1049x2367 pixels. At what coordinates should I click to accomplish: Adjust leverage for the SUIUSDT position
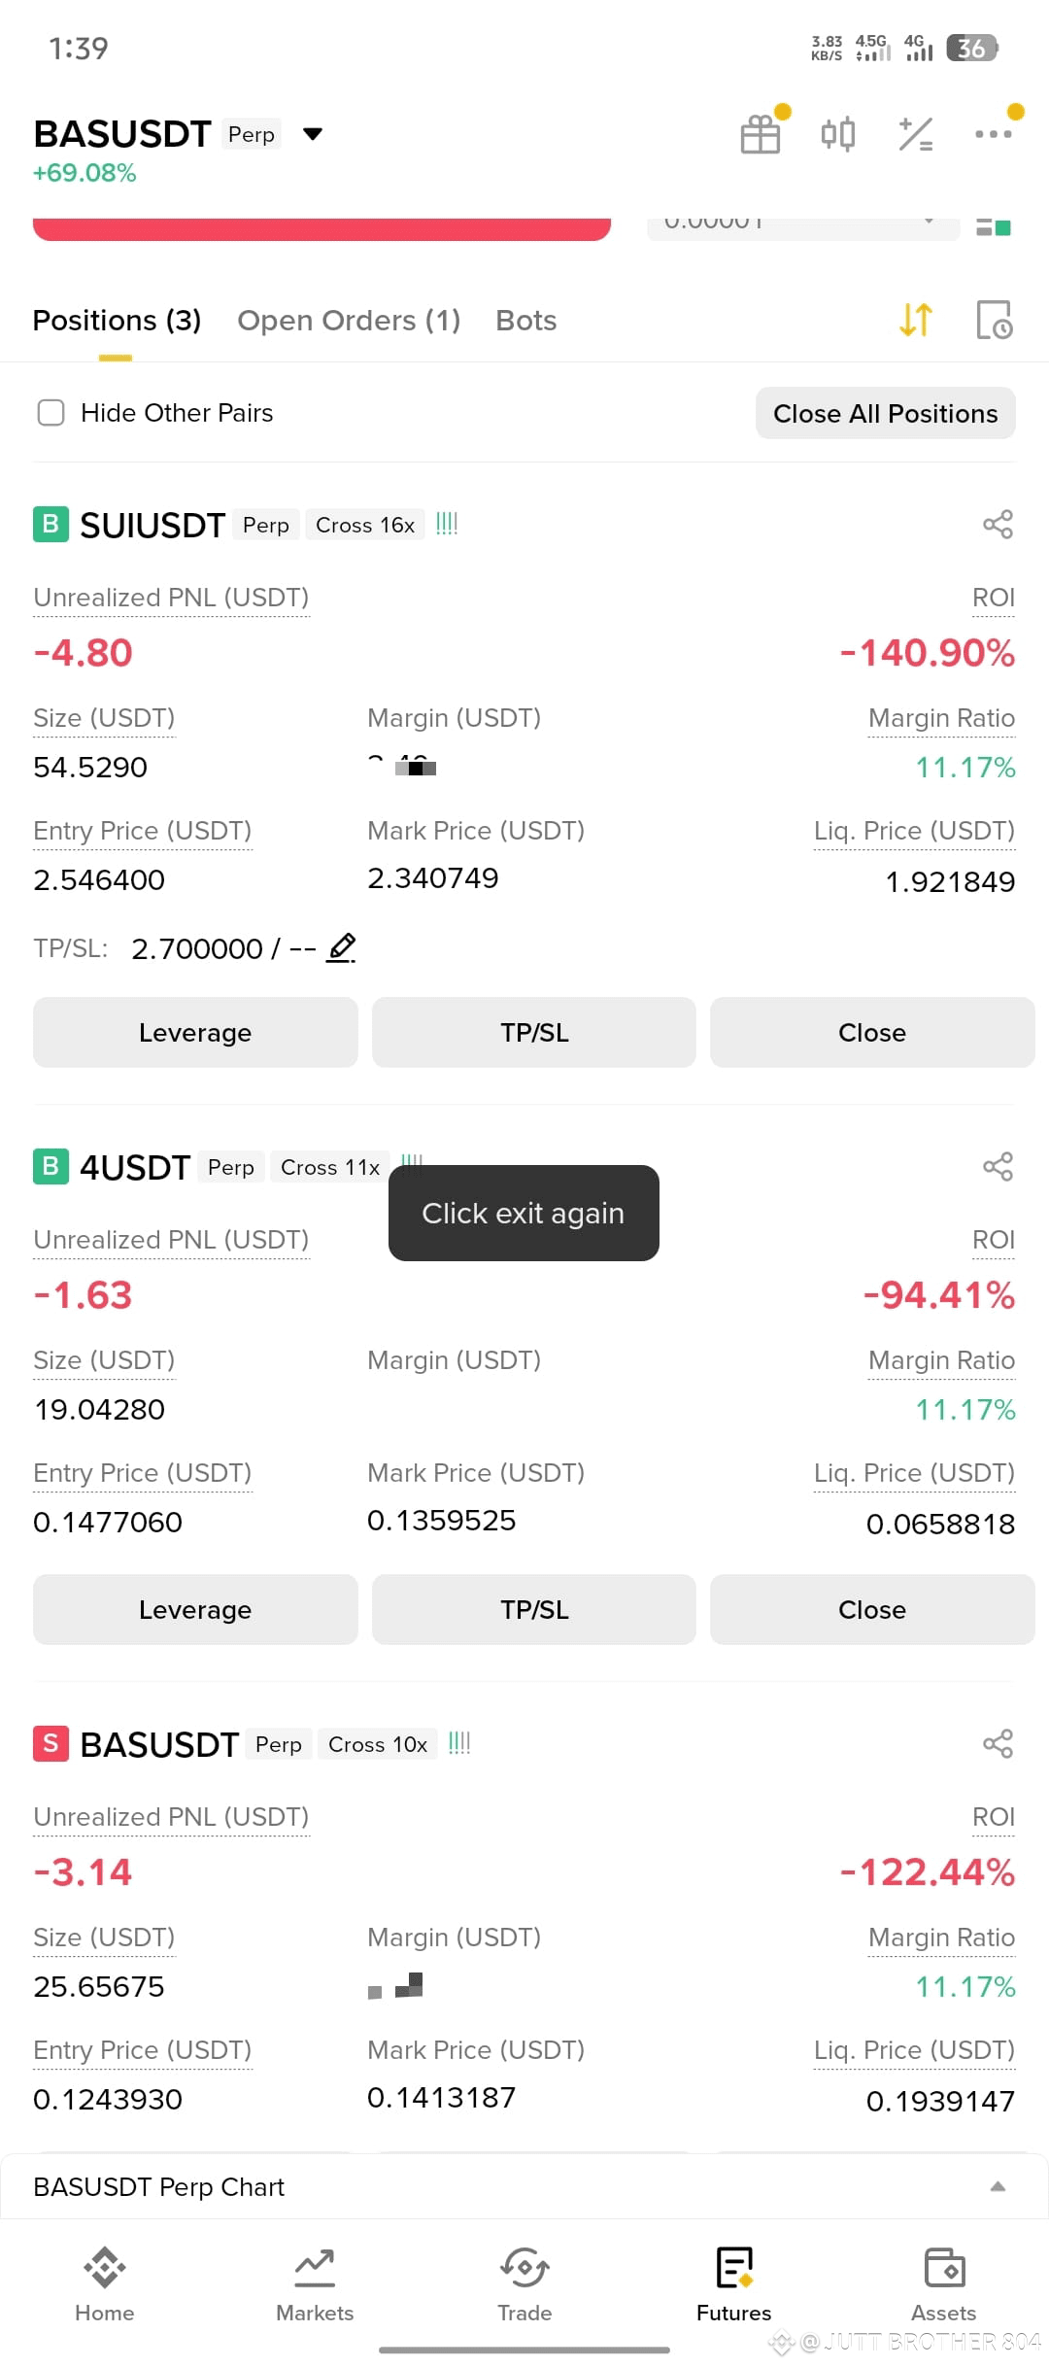195,1032
